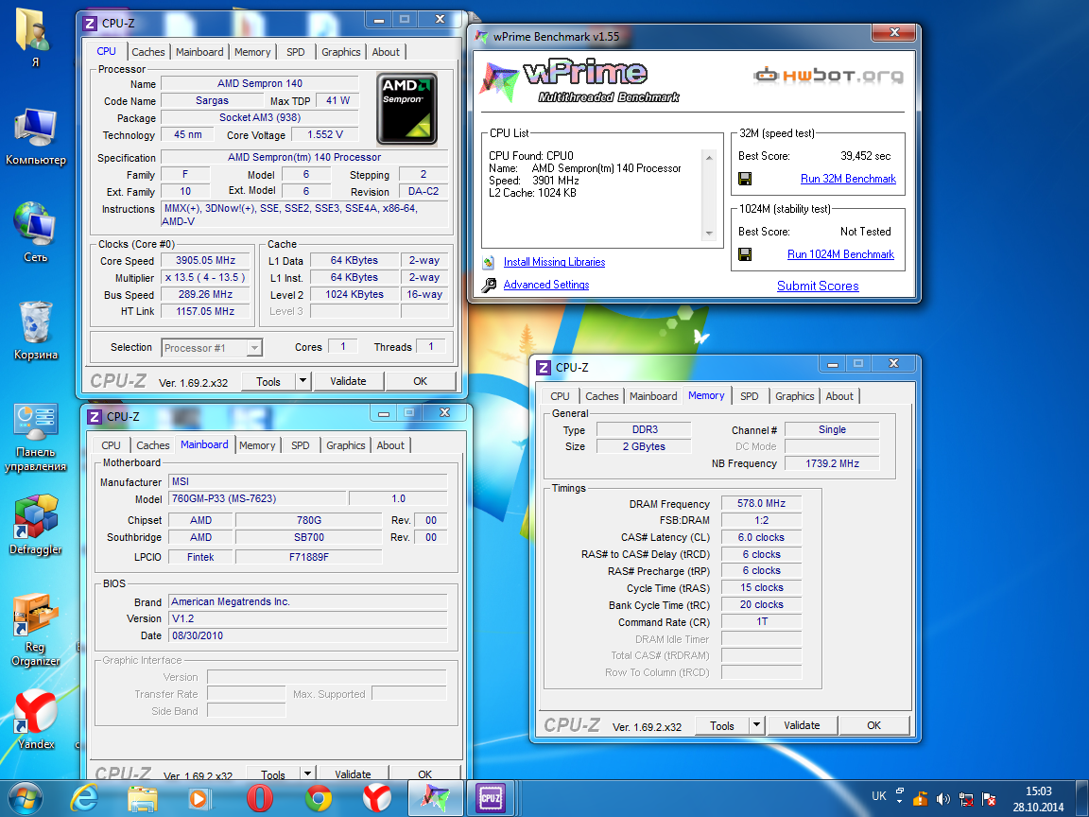
Task: Open Tools dropdown arrow in Mainboard window
Action: click(307, 774)
